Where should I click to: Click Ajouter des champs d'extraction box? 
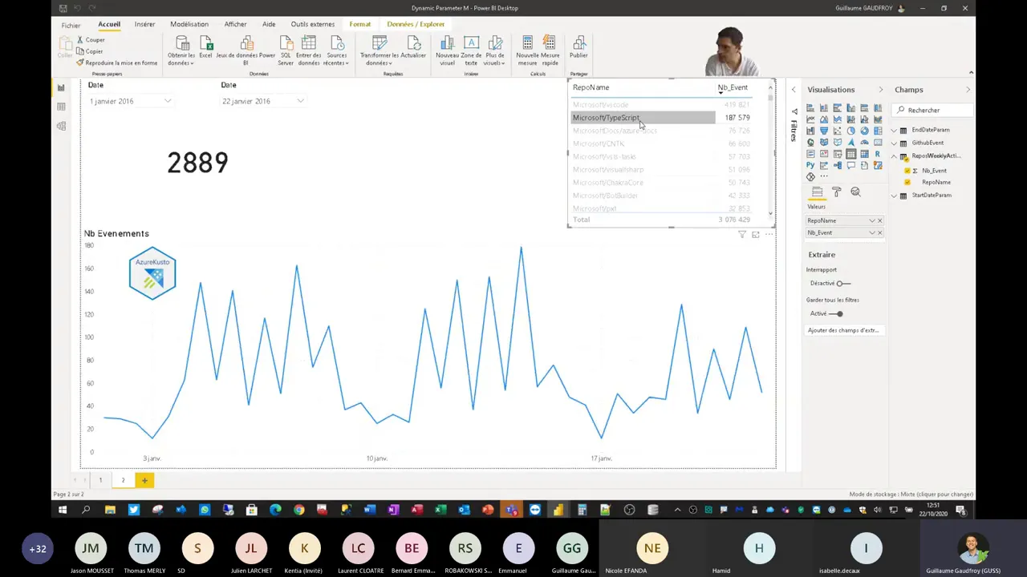[843, 330]
